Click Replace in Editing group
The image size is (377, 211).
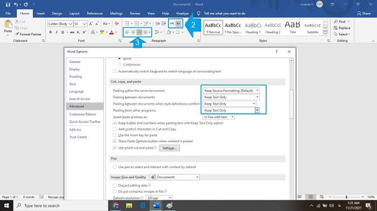(342, 28)
